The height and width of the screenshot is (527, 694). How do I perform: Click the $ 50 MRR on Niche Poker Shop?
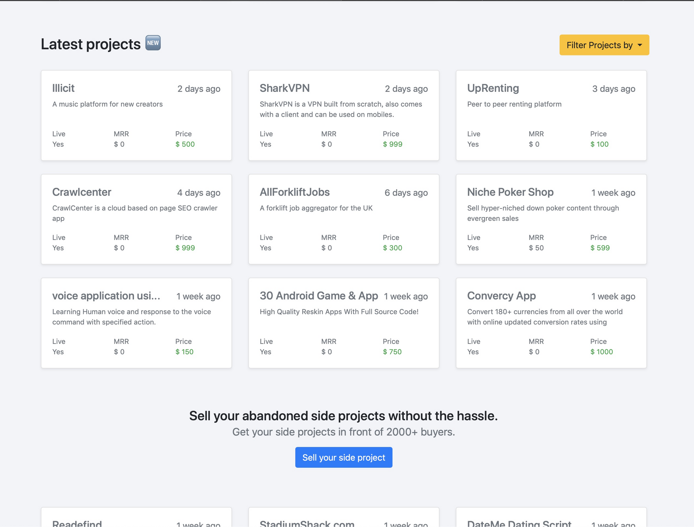tap(536, 248)
